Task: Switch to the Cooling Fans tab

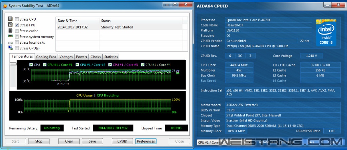Action: tap(46, 57)
